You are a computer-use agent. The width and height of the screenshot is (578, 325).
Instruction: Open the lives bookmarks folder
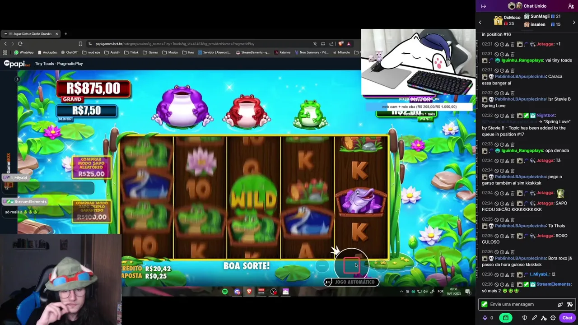click(x=188, y=52)
